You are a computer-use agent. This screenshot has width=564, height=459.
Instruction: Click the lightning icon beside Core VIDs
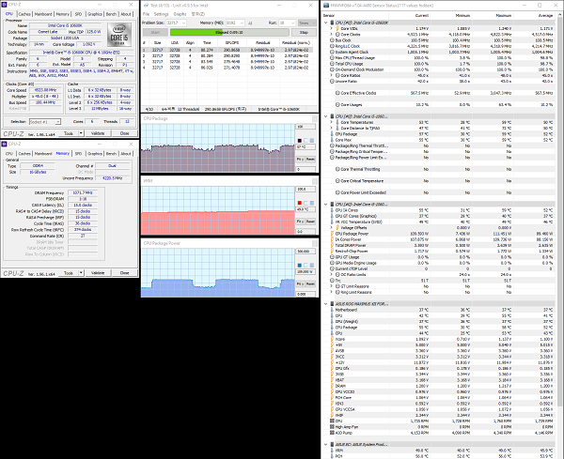[x=337, y=28]
